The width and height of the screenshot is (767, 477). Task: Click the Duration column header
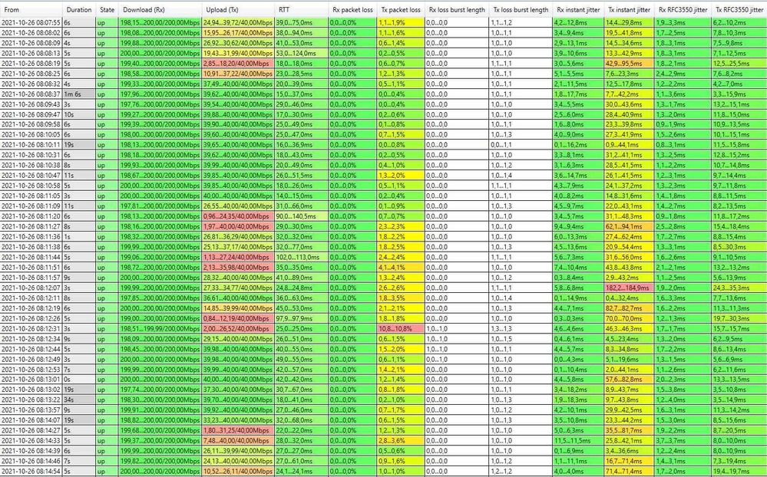tap(79, 9)
